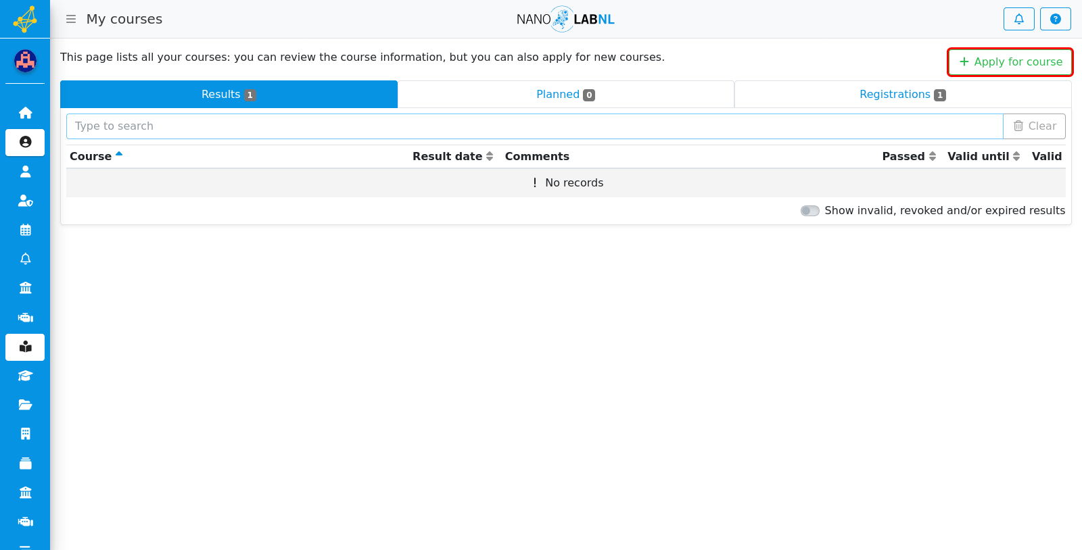This screenshot has height=550, width=1082.
Task: Click the notifications bell button at top right
Action: [1018, 19]
